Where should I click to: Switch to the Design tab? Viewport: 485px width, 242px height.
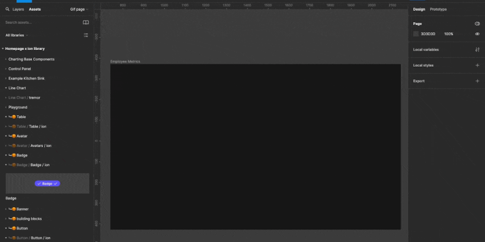[x=419, y=9]
